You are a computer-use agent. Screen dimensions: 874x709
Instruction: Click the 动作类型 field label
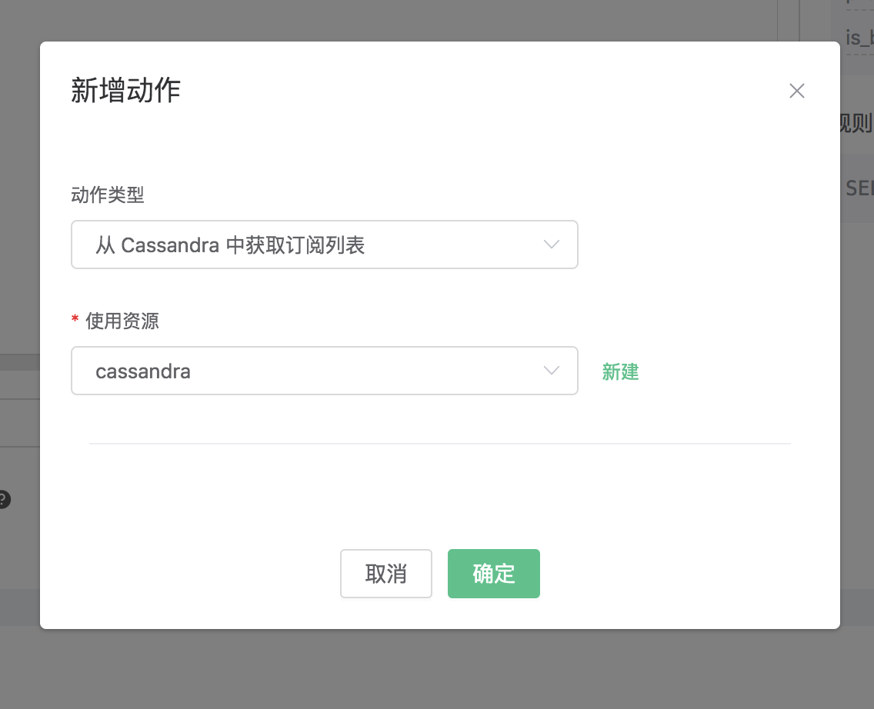pos(108,195)
